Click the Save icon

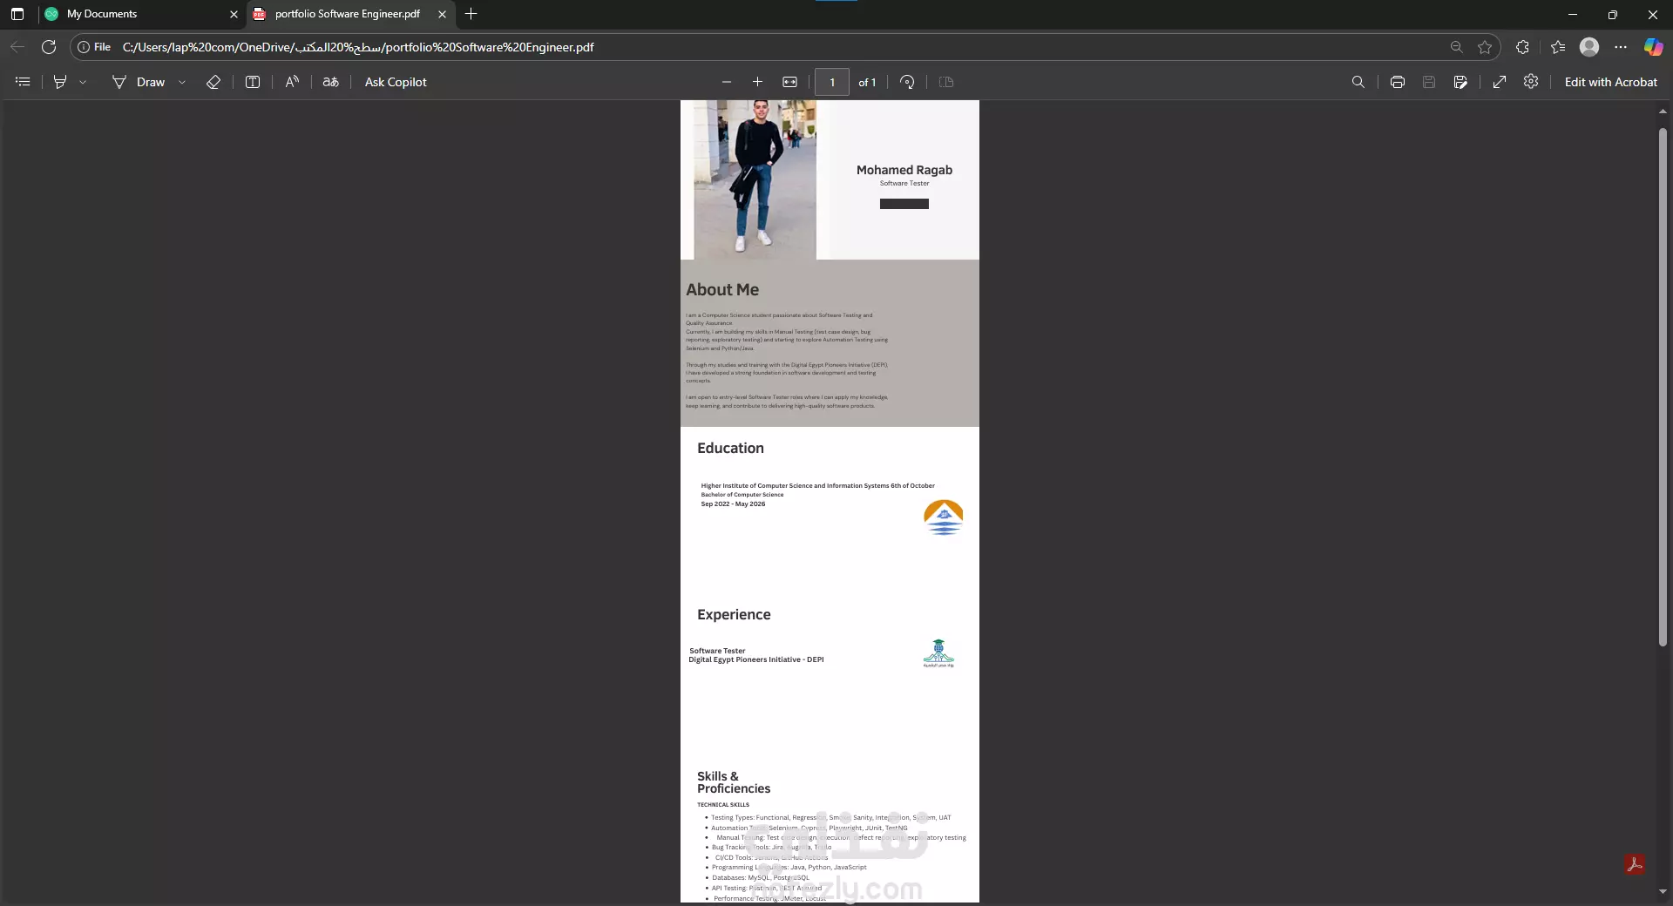(1429, 82)
